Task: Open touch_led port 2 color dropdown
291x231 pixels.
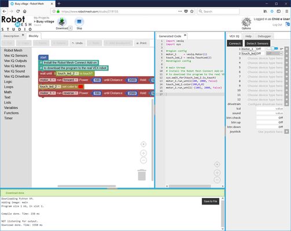Action: pyautogui.click(x=274, y=53)
